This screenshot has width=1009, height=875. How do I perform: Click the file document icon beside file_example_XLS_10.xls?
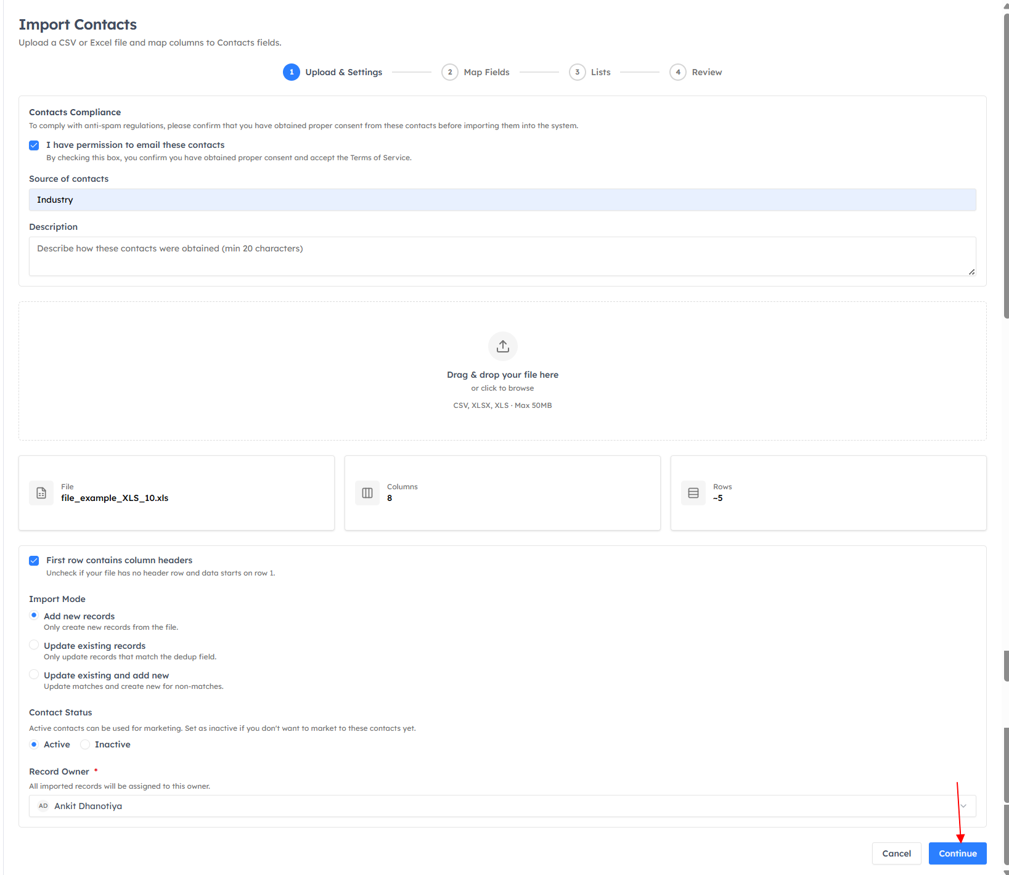[41, 493]
